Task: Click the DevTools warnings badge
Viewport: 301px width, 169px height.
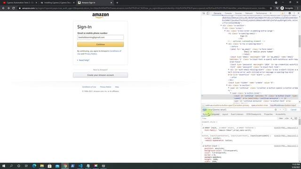Action: tap(283, 13)
